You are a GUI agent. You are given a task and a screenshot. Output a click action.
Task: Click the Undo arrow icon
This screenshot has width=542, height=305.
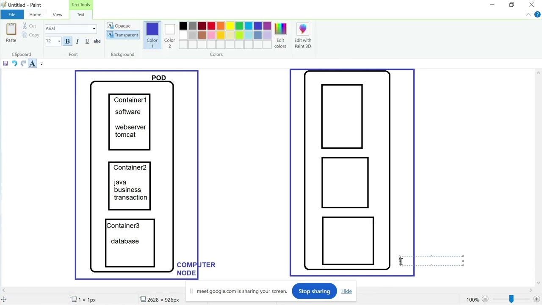(14, 64)
